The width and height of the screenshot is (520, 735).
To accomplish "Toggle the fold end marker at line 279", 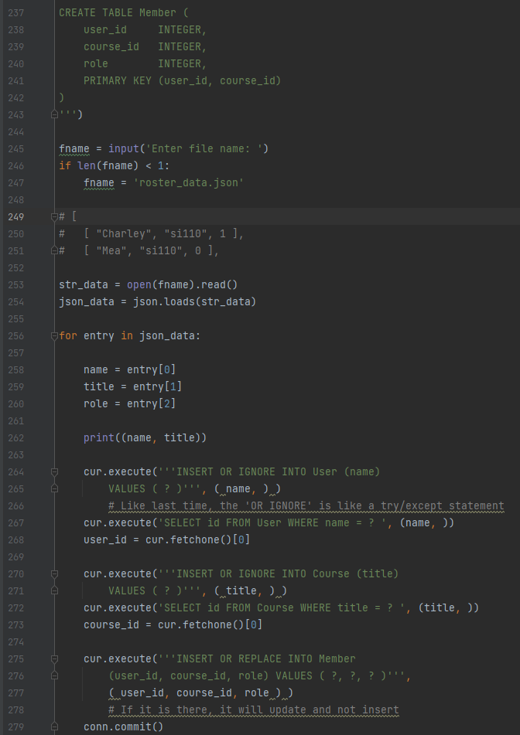I will click(54, 726).
